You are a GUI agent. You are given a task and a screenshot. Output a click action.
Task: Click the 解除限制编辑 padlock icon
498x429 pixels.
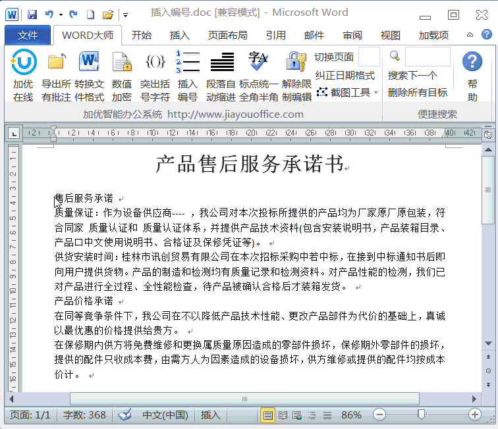pyautogui.click(x=296, y=61)
